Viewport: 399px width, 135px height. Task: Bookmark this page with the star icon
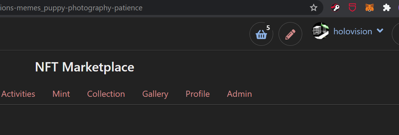(313, 8)
